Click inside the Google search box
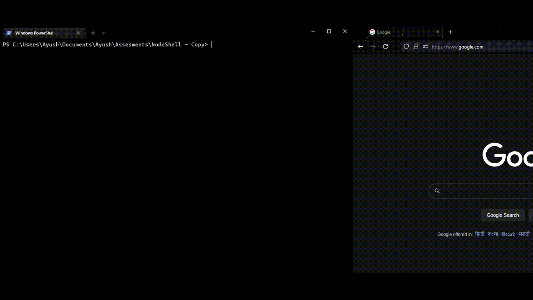This screenshot has height=300, width=533. coord(486,191)
